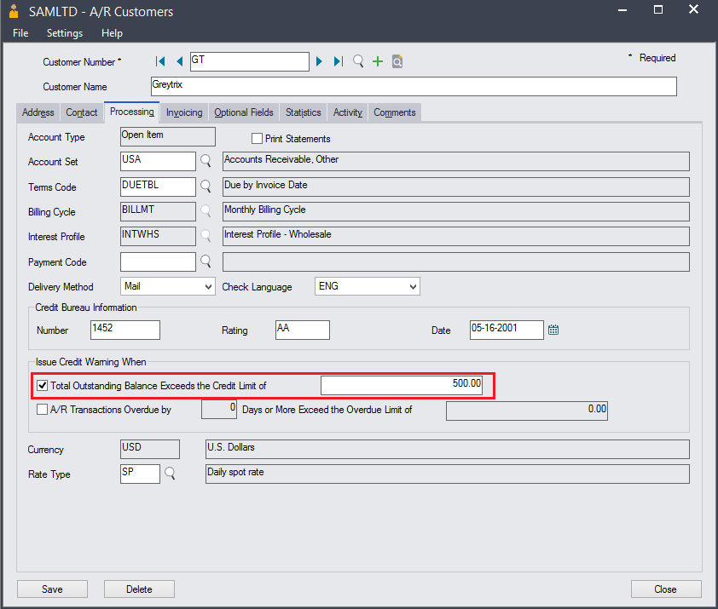This screenshot has width=718, height=609.
Task: Click the credit limit amount field
Action: point(402,385)
